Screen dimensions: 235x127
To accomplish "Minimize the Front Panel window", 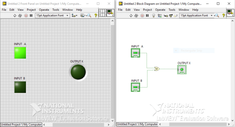I will [88, 4].
